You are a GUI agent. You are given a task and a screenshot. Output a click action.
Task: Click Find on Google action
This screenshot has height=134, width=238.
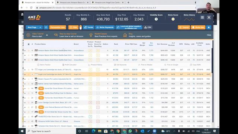(171, 65)
